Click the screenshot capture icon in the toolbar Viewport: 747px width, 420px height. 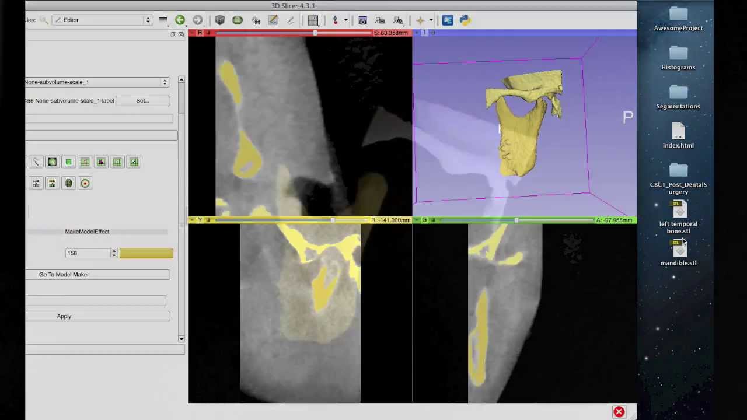tap(362, 20)
